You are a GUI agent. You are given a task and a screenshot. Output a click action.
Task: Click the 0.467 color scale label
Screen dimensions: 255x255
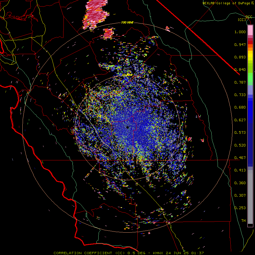[240, 158]
